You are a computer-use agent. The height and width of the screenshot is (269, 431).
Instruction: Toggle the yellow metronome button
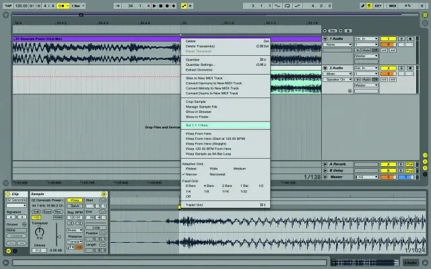point(63,6)
